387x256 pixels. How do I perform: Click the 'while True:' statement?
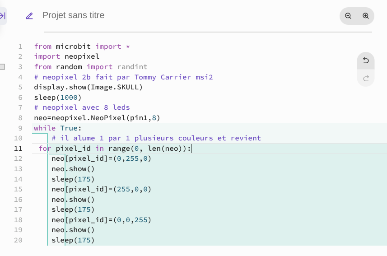pyautogui.click(x=57, y=128)
